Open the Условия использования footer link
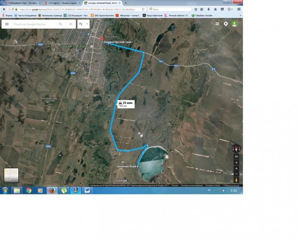 coord(192,185)
